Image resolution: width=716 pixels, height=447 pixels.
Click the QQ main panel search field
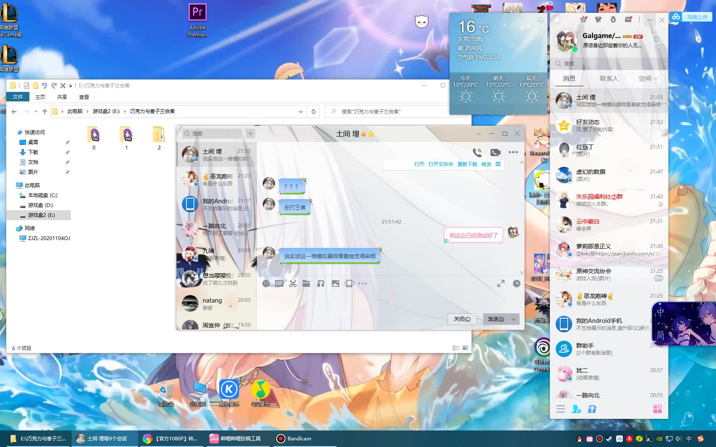click(609, 64)
